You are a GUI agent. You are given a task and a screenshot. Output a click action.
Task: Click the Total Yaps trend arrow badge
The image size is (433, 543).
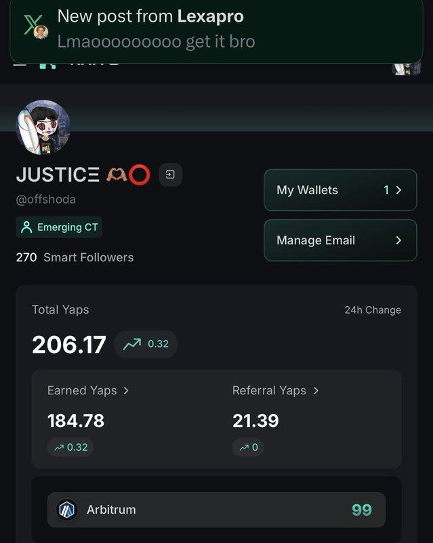click(146, 344)
